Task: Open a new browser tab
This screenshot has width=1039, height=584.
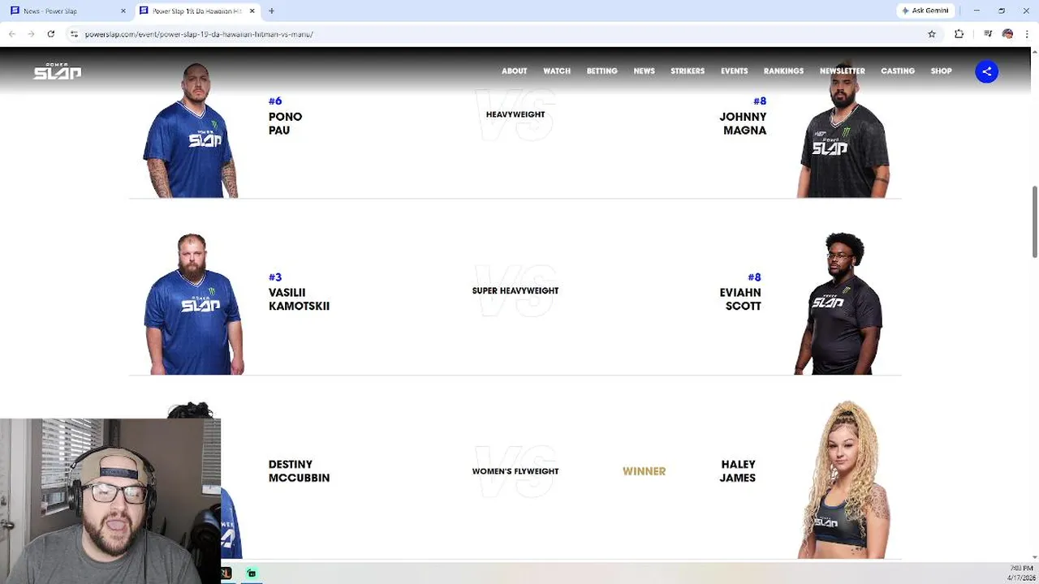Action: point(271,11)
